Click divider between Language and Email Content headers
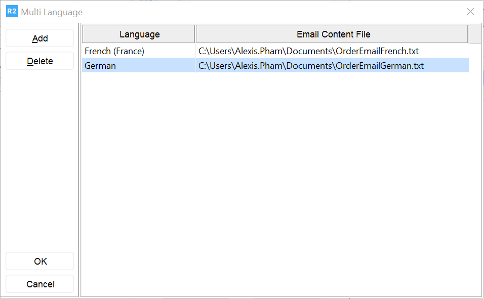The height and width of the screenshot is (299, 484). click(x=195, y=34)
